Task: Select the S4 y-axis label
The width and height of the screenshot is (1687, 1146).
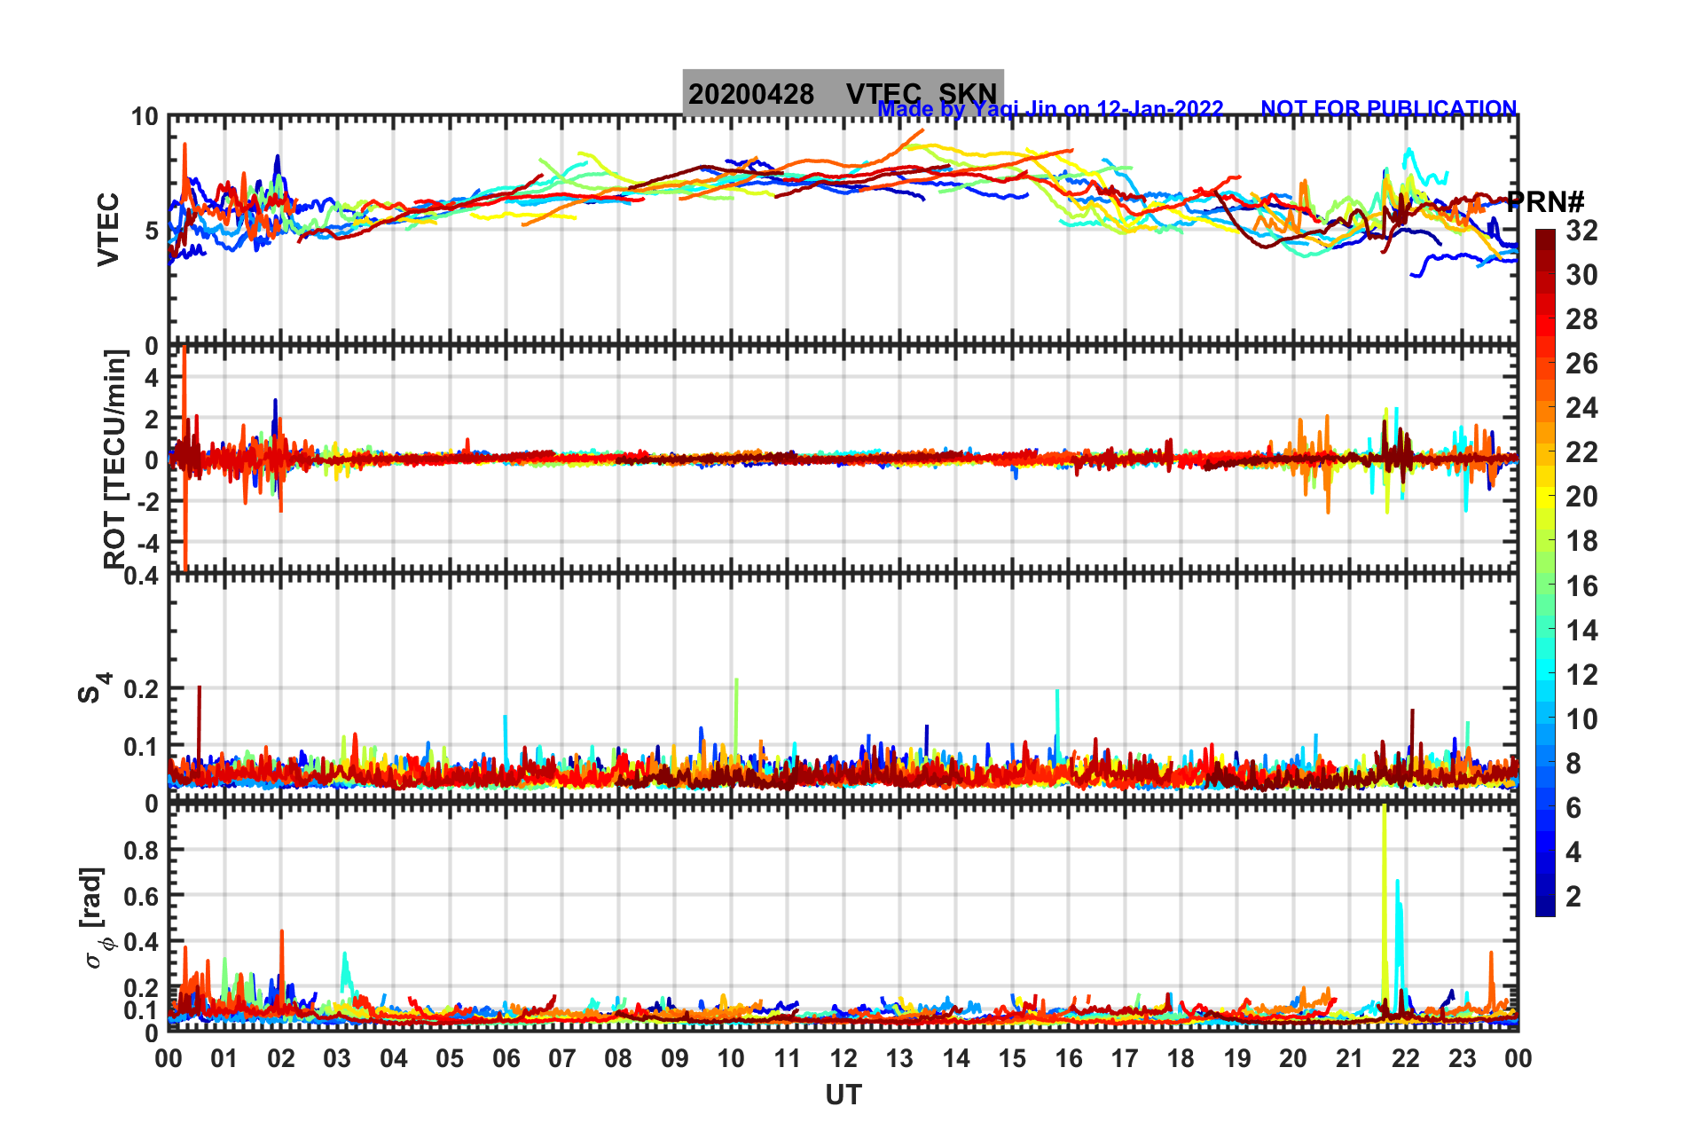Action: (x=94, y=687)
